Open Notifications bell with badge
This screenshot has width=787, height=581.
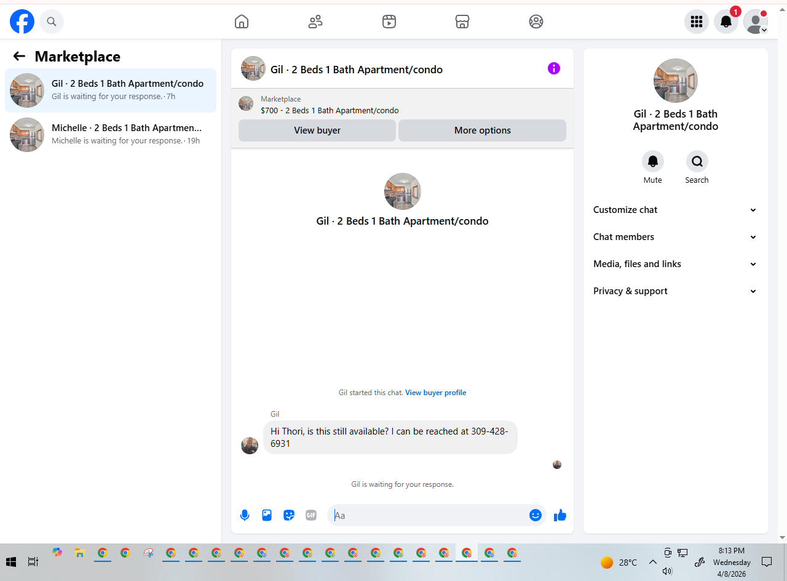[726, 22]
